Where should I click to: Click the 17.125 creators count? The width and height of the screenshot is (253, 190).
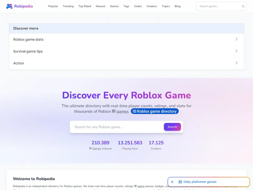pos(156,143)
